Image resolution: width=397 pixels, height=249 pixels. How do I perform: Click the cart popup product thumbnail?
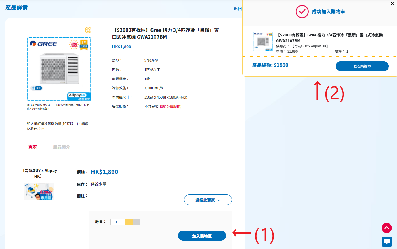pyautogui.click(x=263, y=41)
